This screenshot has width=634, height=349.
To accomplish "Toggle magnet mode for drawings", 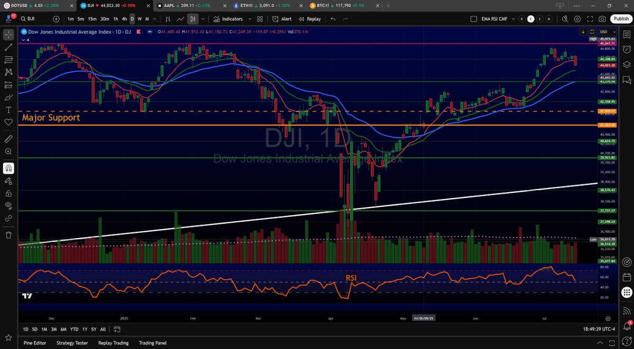I will tap(8, 168).
